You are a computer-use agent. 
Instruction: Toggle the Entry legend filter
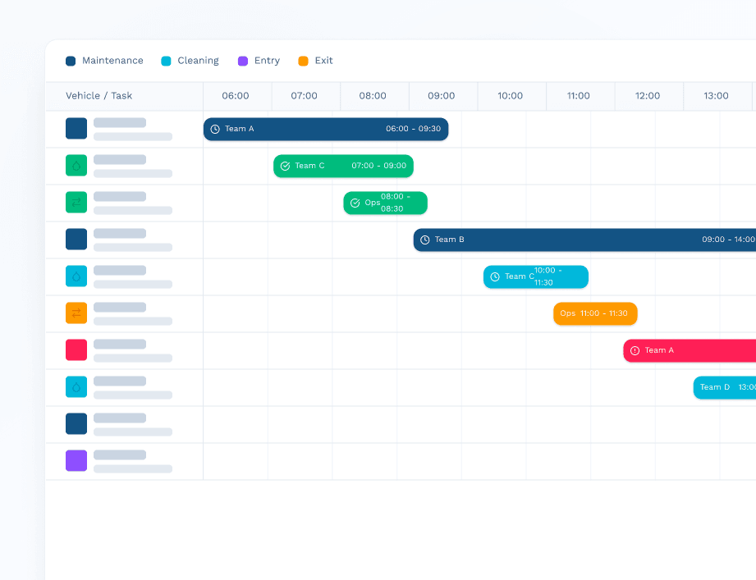pyautogui.click(x=259, y=61)
